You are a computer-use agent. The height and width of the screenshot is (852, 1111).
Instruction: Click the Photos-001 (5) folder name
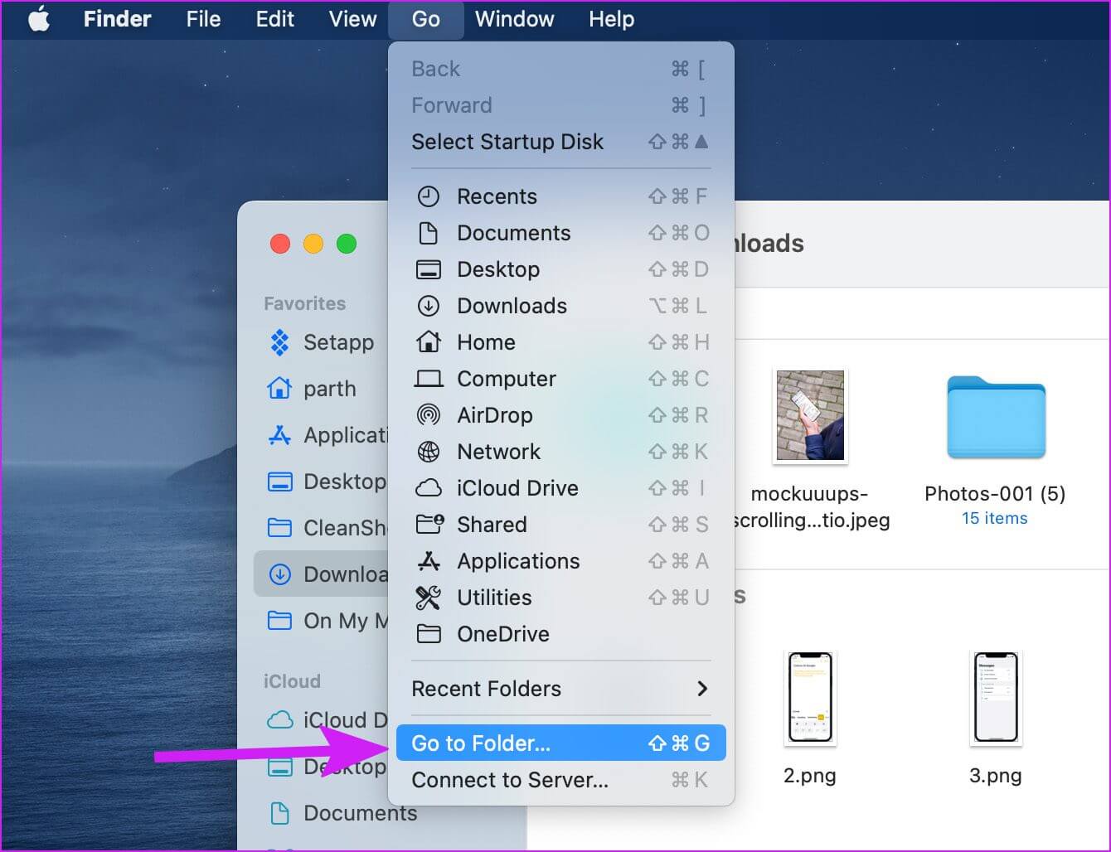995,493
